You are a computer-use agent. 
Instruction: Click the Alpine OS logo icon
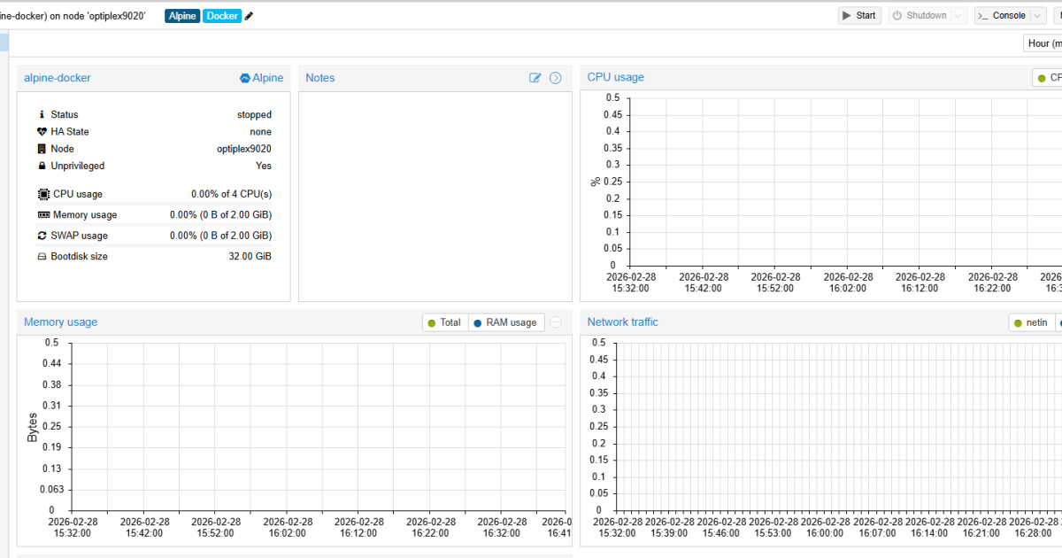245,78
